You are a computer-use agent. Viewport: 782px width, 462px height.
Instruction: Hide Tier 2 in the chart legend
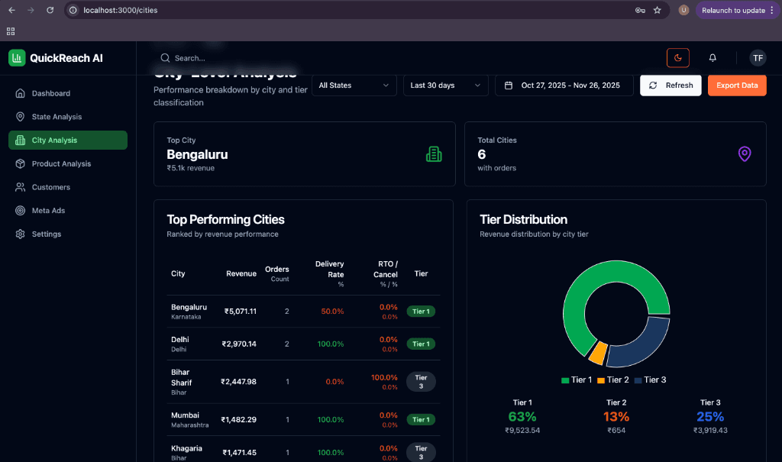612,378
